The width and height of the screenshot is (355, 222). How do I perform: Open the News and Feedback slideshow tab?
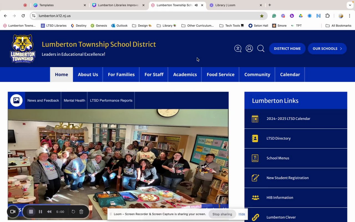pyautogui.click(x=43, y=100)
